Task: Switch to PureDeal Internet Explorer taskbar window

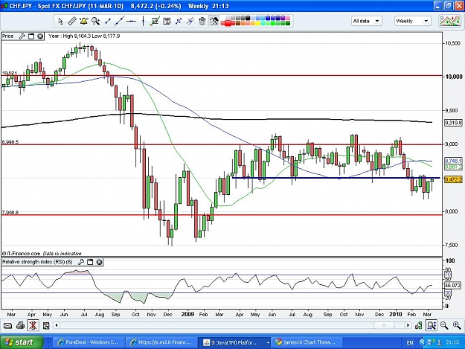Action: (88, 342)
